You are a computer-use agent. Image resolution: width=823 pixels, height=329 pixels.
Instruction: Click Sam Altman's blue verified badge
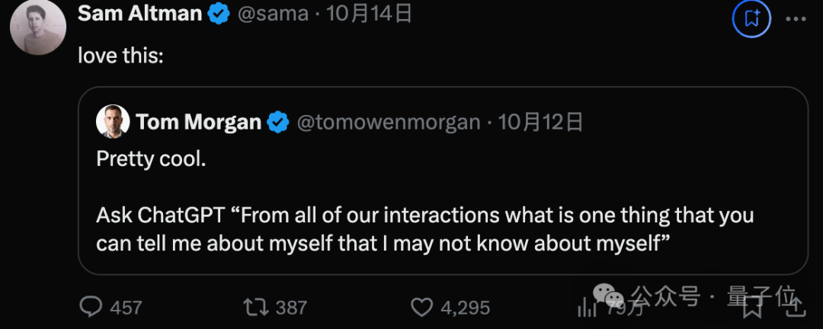pyautogui.click(x=220, y=14)
